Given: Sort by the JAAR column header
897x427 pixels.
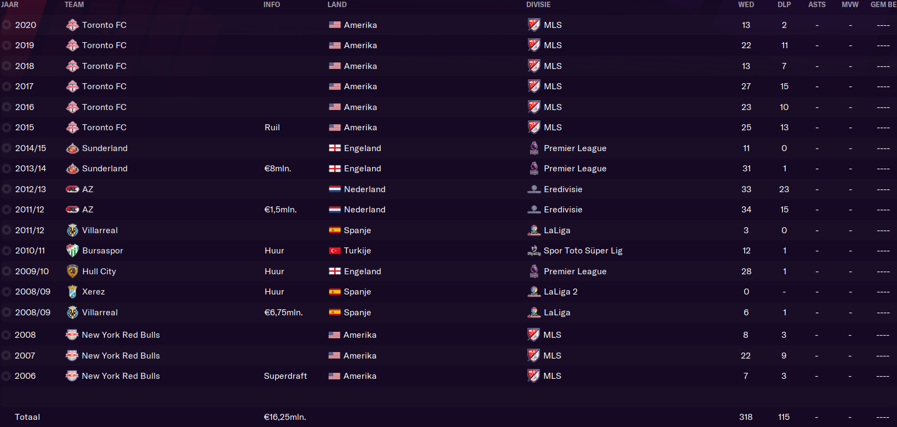Looking at the screenshot, I should [10, 4].
